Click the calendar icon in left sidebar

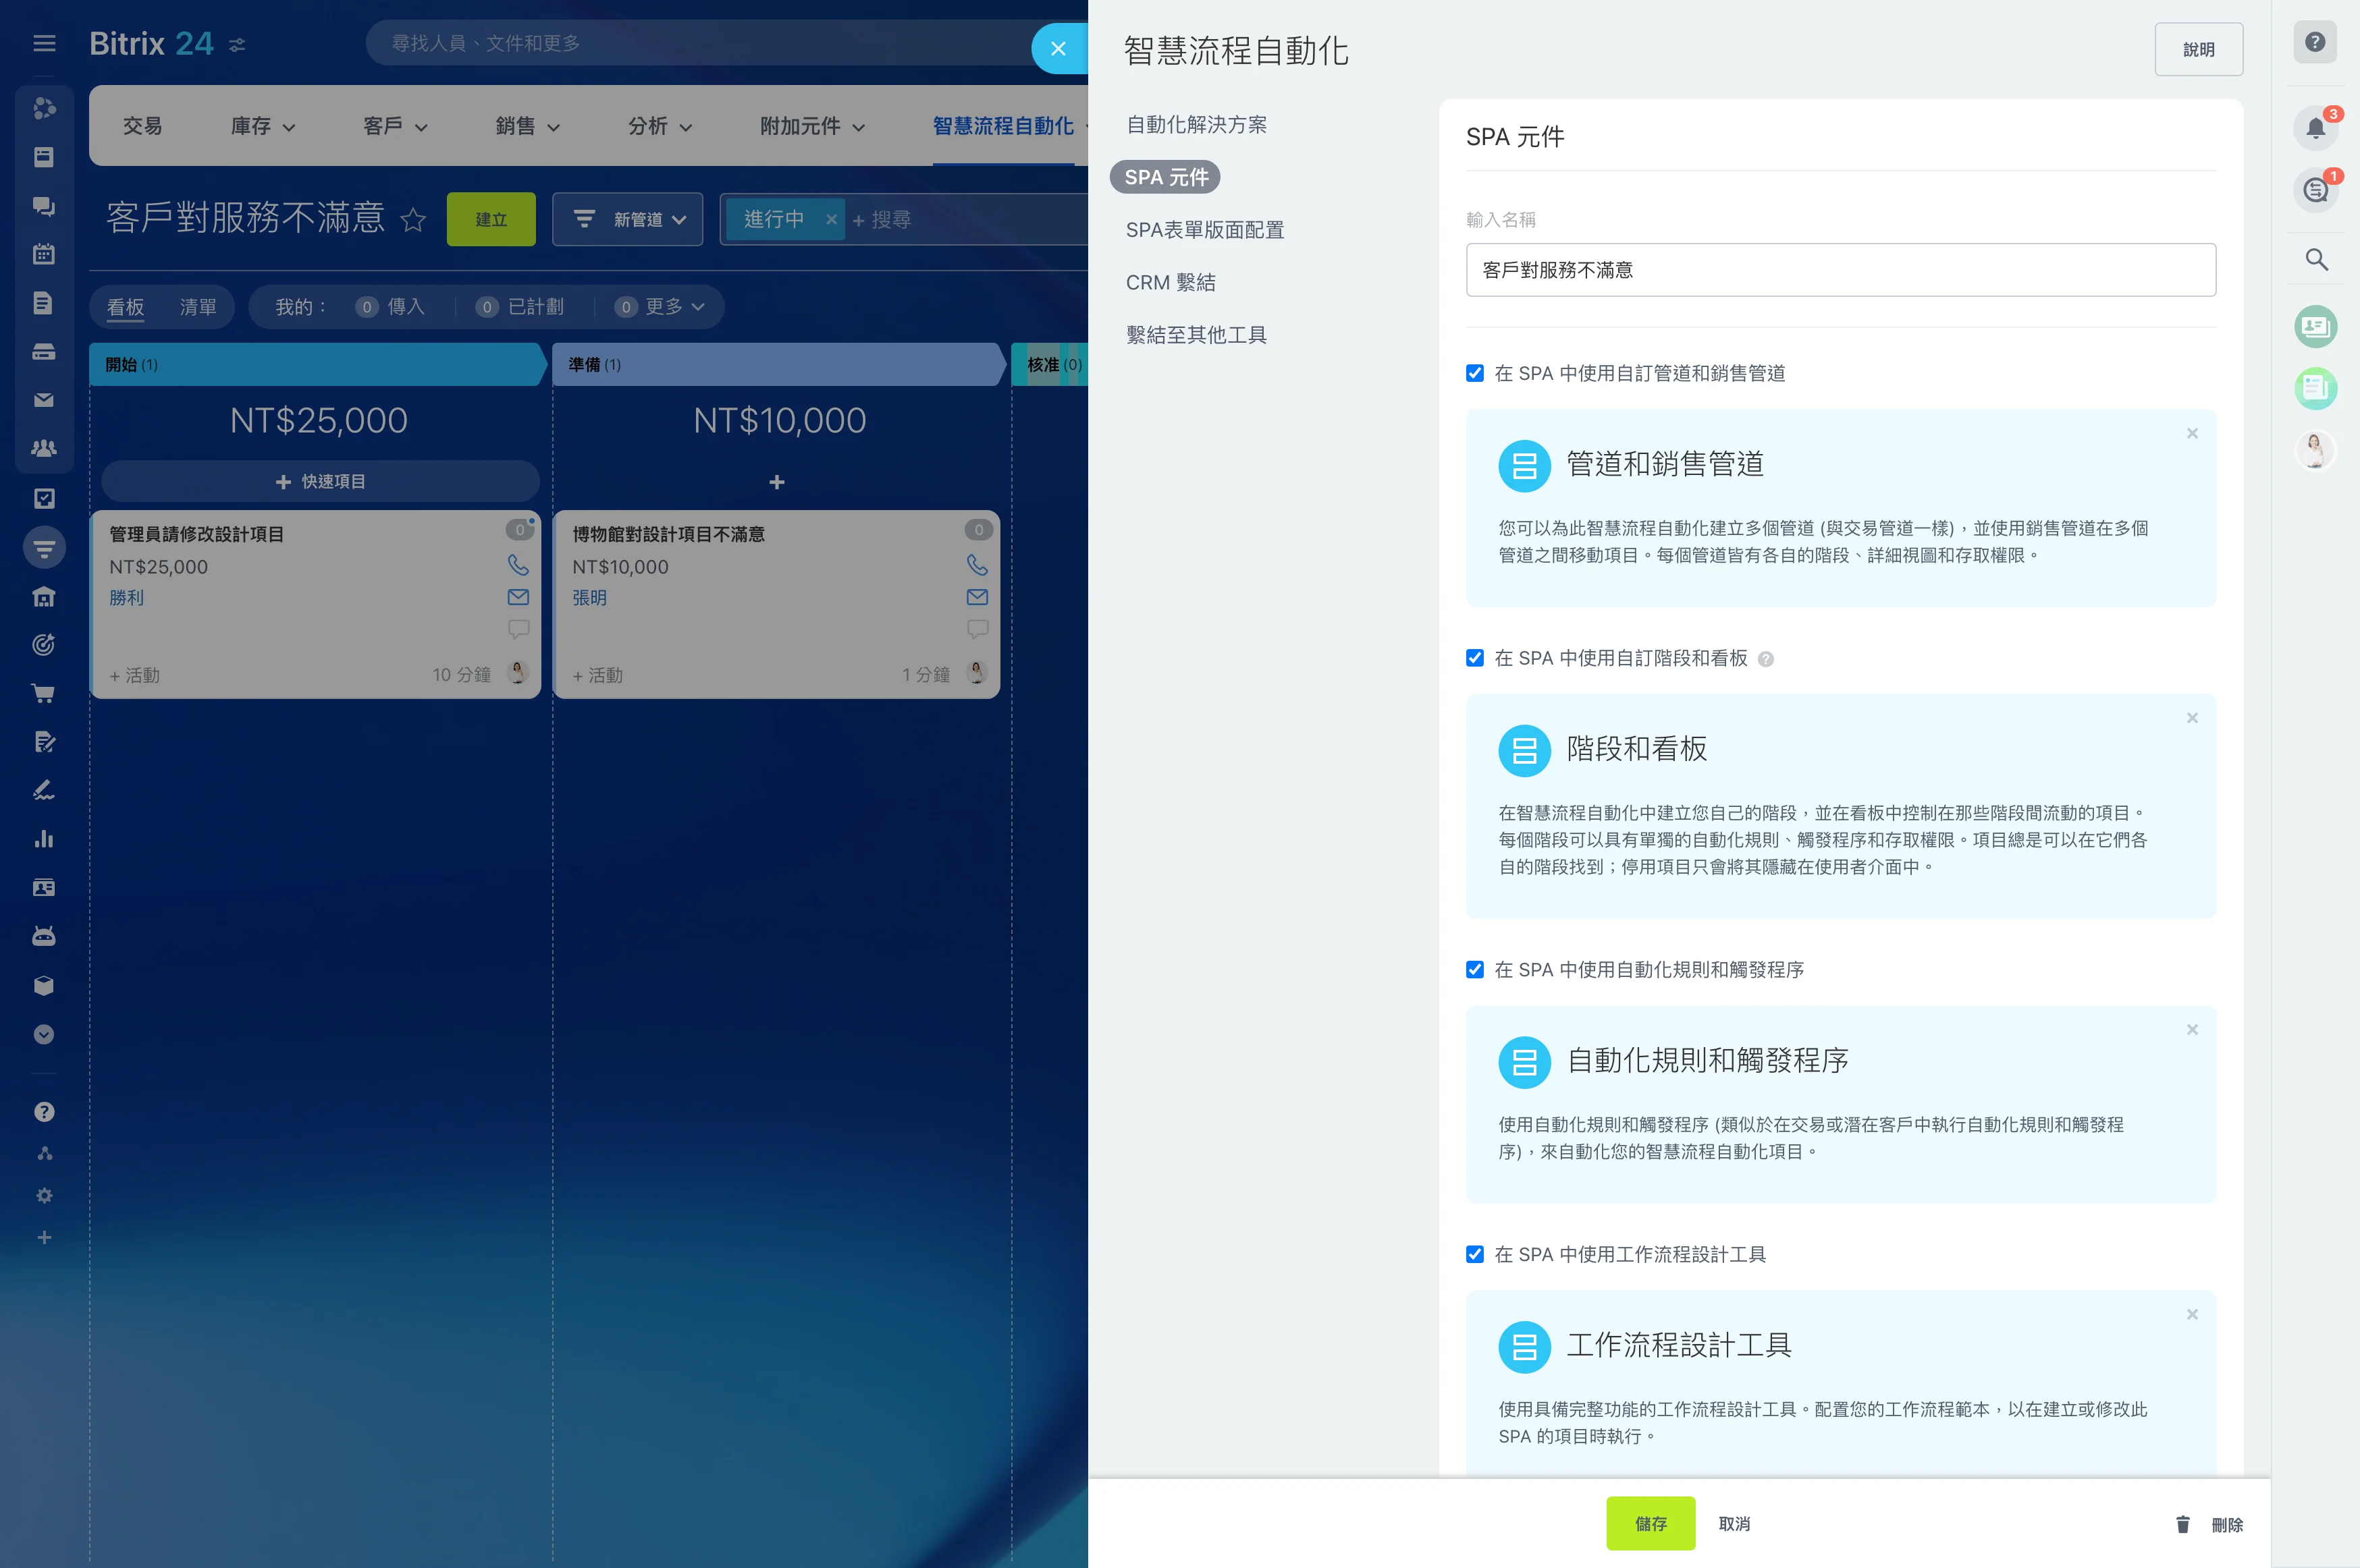coord(44,254)
